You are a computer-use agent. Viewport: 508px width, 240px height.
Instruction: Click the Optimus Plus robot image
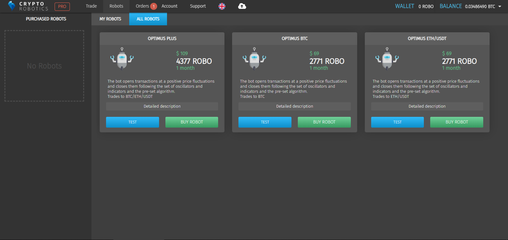pyautogui.click(x=122, y=59)
